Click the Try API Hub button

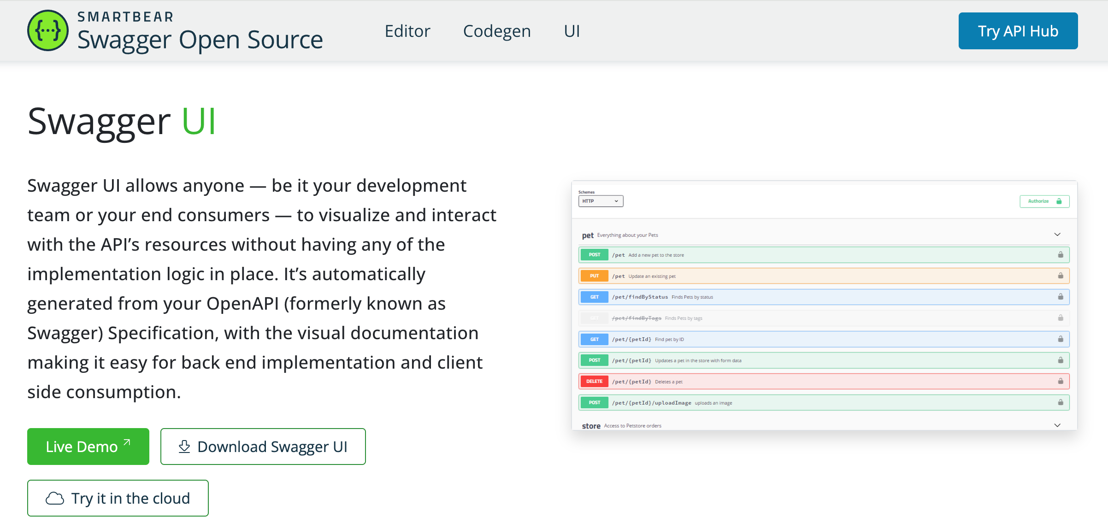(1018, 31)
